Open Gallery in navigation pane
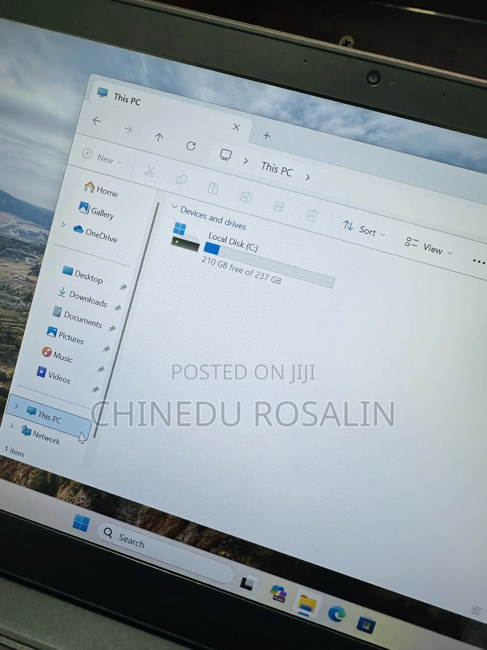Screen dimensions: 487x650 (x=96, y=210)
